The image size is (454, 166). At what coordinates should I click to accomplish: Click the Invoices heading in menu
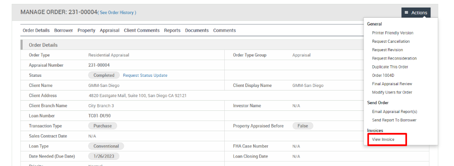[375, 131]
